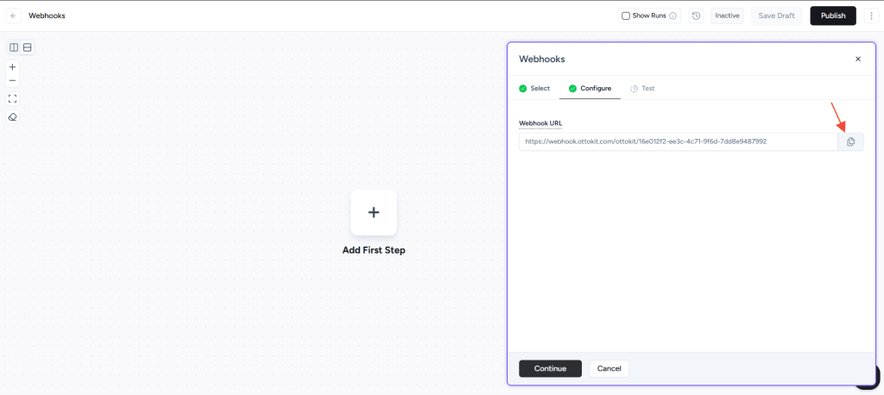This screenshot has width=884, height=395.
Task: Show info tooltip next to Show Runs
Action: click(672, 16)
